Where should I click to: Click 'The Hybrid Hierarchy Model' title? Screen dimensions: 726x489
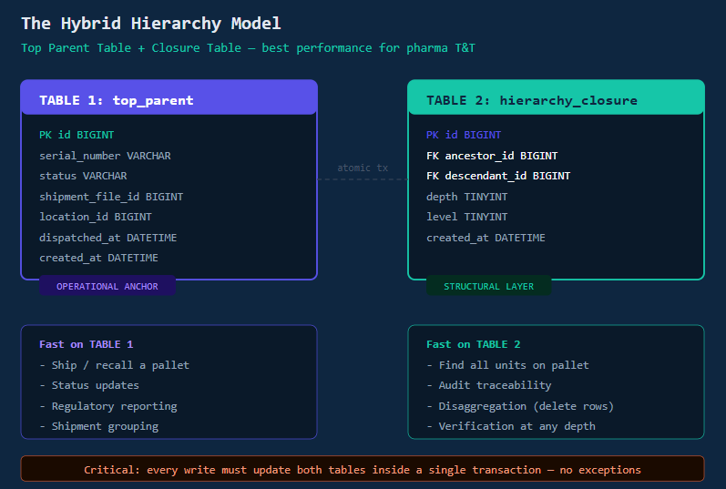pos(151,23)
